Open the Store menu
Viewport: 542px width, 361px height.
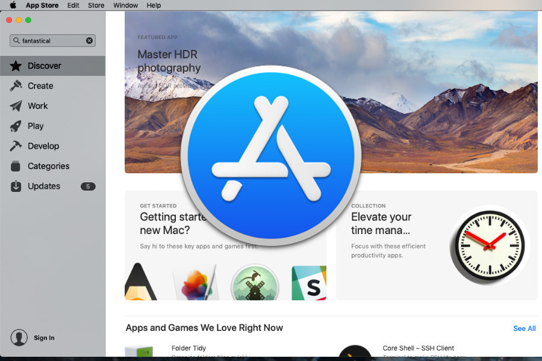pos(96,5)
